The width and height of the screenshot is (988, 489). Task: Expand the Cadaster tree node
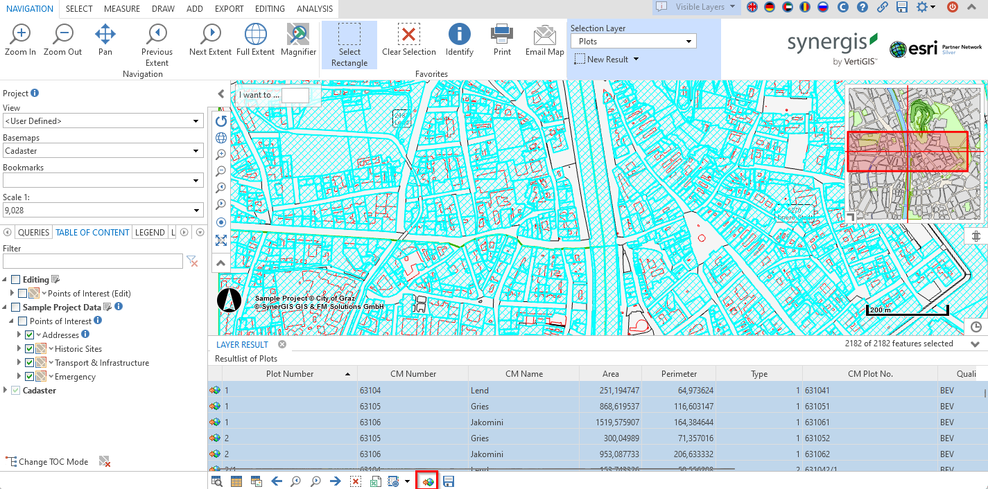pyautogui.click(x=6, y=391)
